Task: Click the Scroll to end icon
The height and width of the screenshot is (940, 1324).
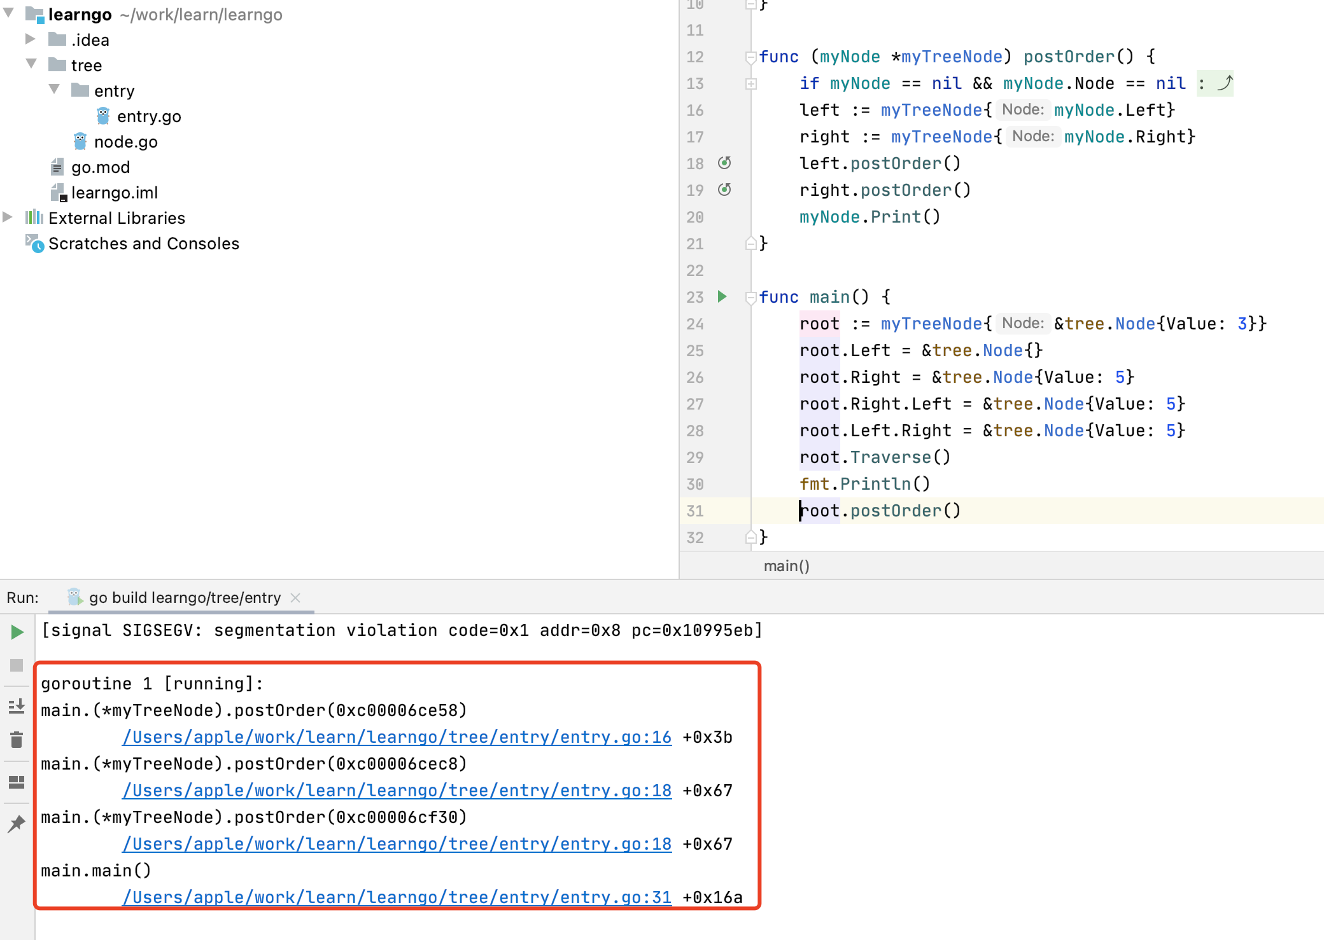Action: 17,706
